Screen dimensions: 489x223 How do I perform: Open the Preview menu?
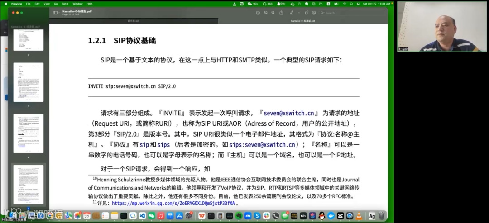[x=17, y=4]
